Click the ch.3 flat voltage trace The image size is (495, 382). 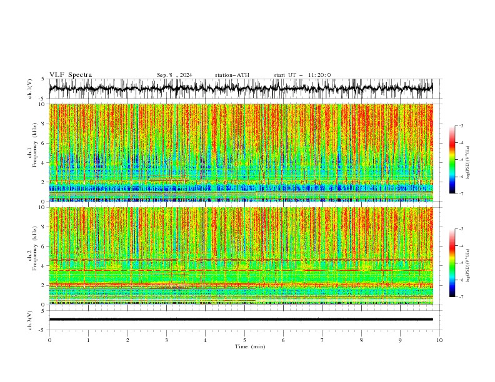241,320
